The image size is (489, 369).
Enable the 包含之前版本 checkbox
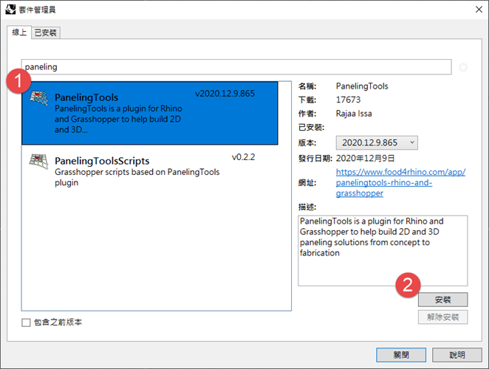pos(26,323)
